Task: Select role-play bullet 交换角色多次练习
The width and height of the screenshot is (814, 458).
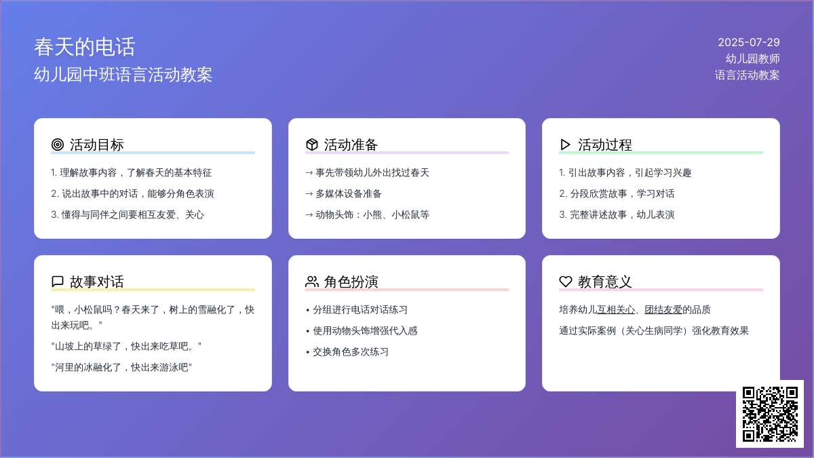Action: (x=347, y=351)
